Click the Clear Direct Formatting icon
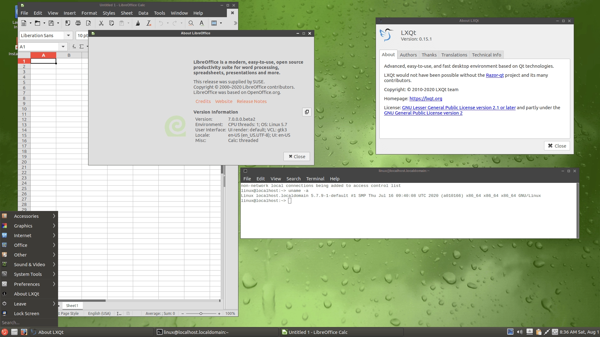600x337 pixels. click(x=149, y=23)
